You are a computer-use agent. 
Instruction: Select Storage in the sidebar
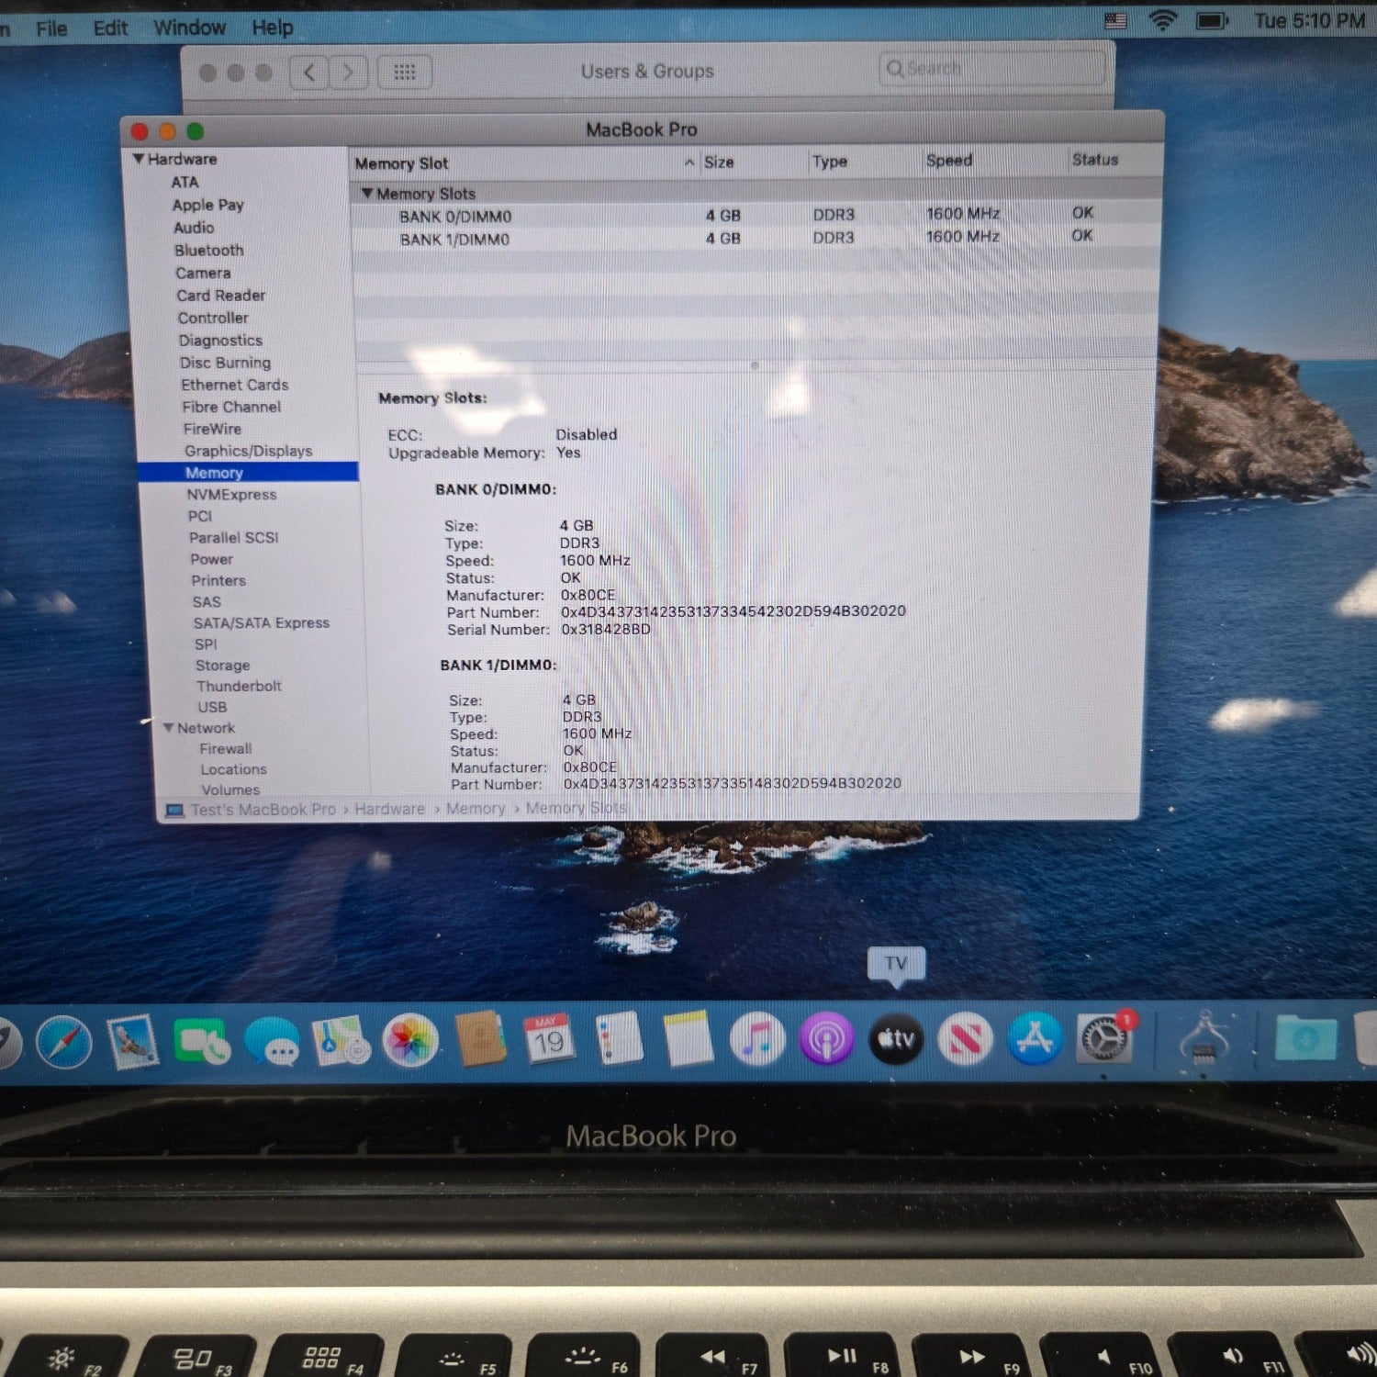pyautogui.click(x=222, y=666)
